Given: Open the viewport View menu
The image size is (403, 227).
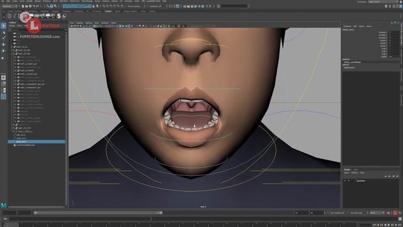Looking at the screenshot, I should tap(72, 23).
